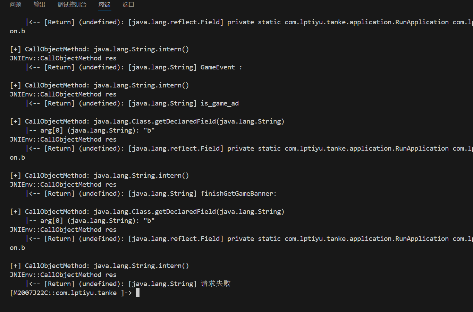Switch to the 问题 tab
The width and height of the screenshot is (473, 312).
coord(16,5)
